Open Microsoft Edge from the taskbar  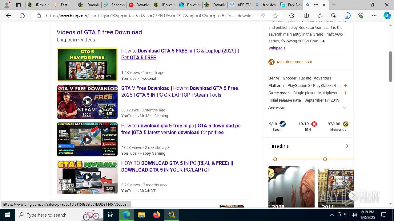tap(127, 215)
